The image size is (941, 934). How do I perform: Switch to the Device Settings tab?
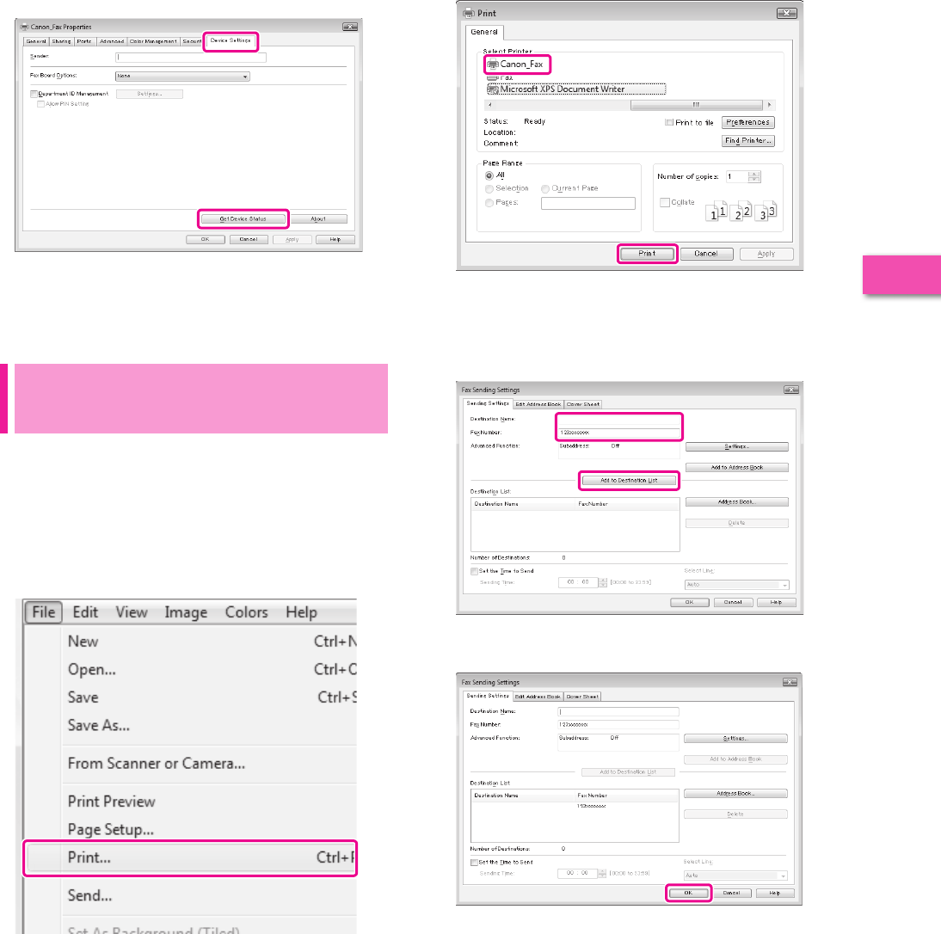231,40
